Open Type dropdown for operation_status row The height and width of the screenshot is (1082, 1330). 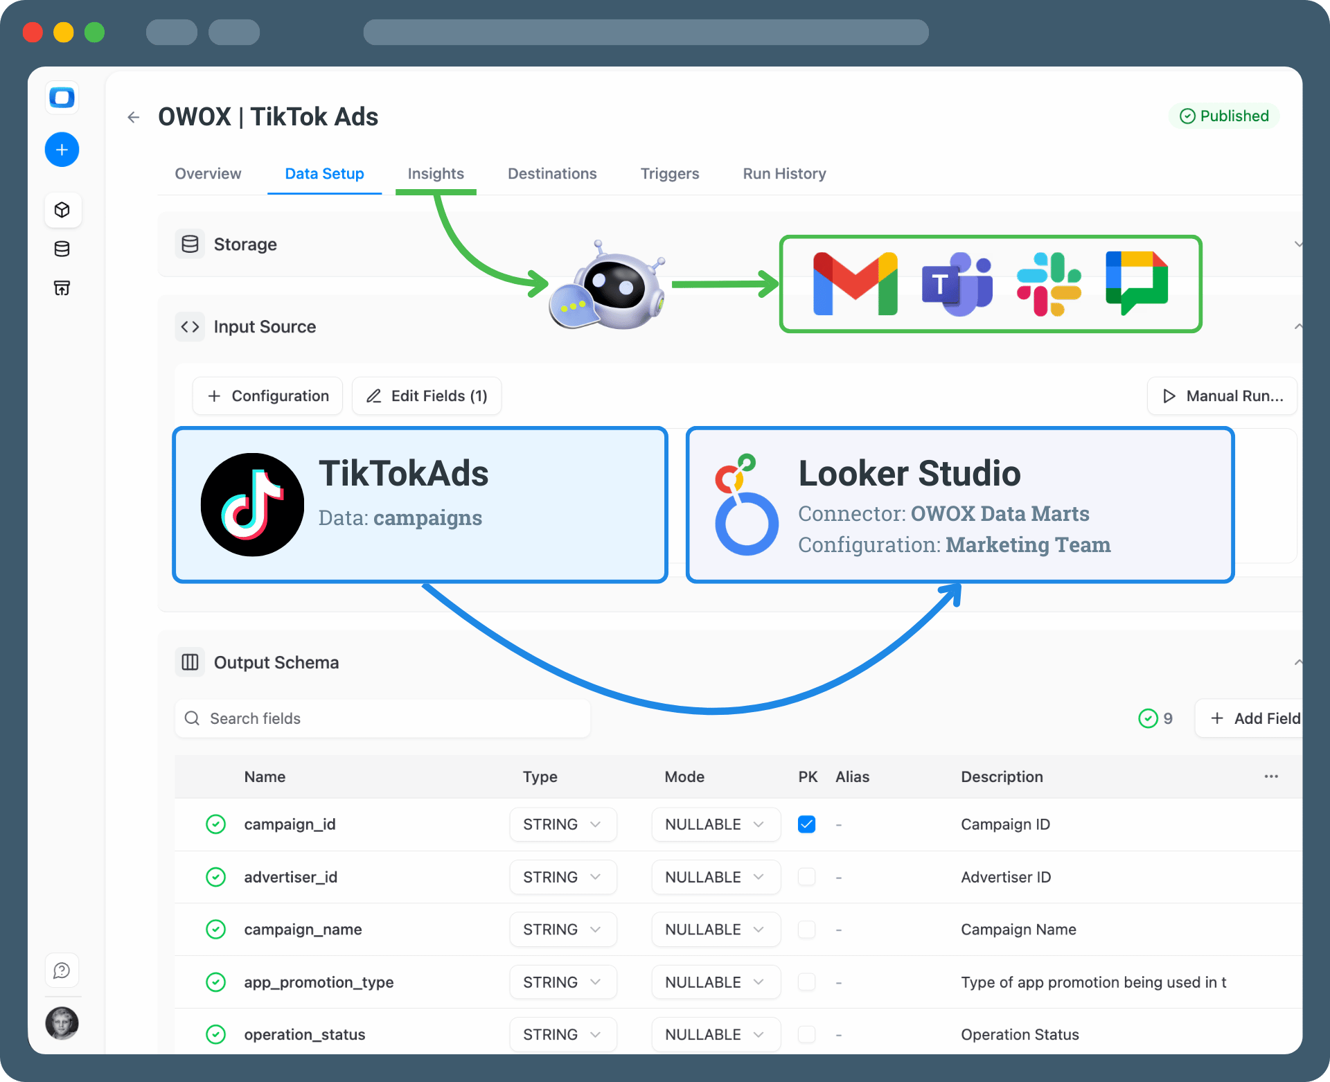(562, 1034)
